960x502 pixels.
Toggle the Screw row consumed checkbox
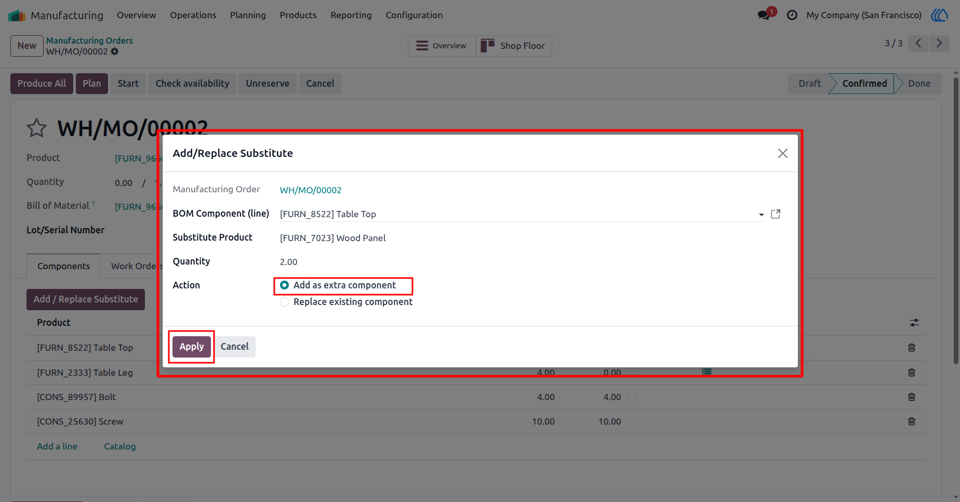(632, 421)
